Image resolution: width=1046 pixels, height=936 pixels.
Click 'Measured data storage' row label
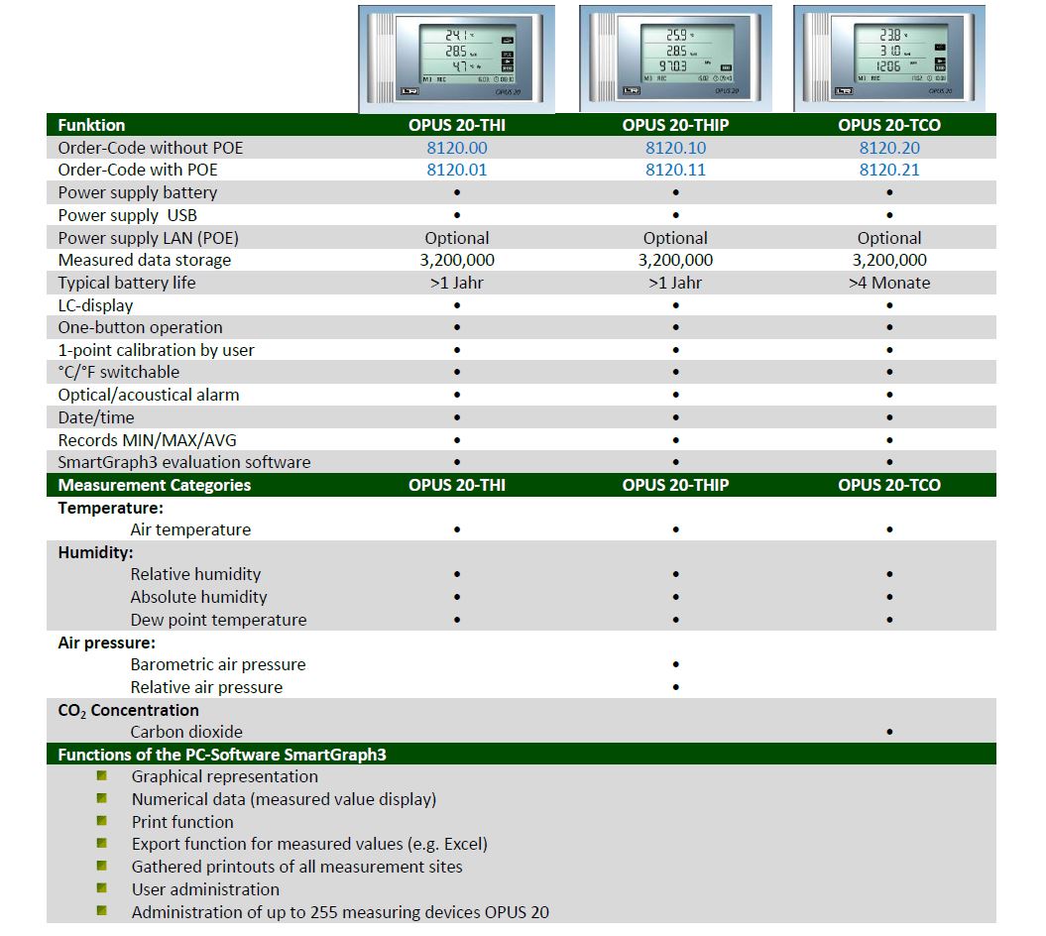point(144,260)
